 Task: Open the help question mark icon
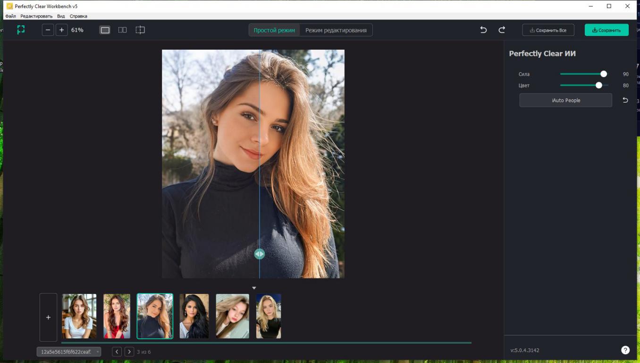pyautogui.click(x=625, y=350)
